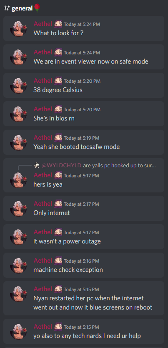Click Aethel's avatar on 'Only internet' message
The width and height of the screenshot is (168, 348).
pos(18,208)
